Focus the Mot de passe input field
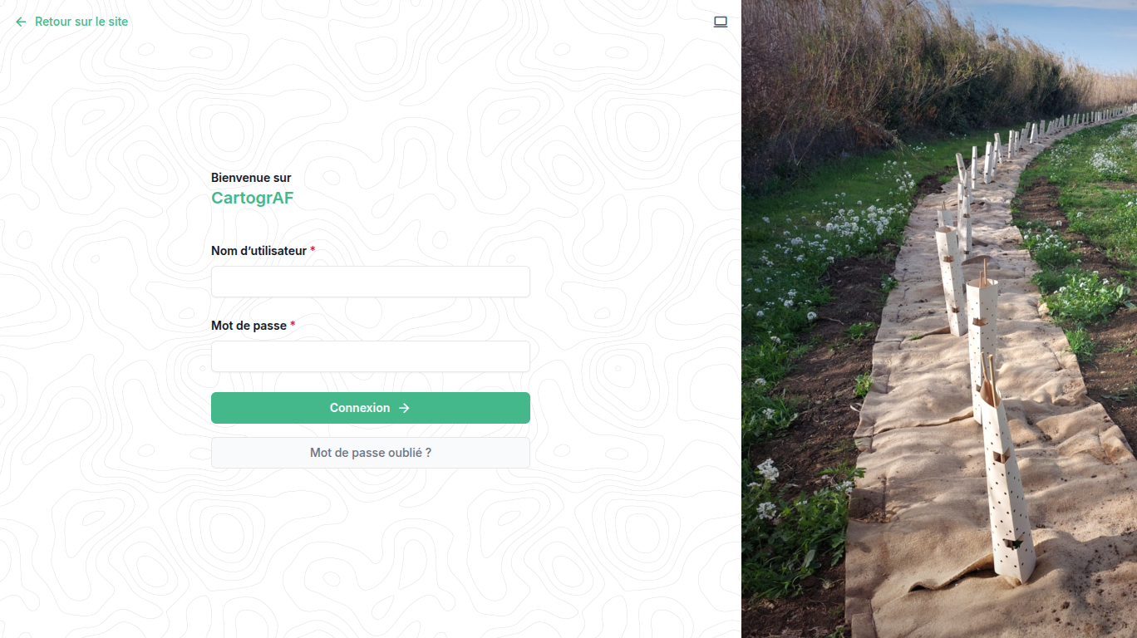This screenshot has width=1137, height=638. click(371, 356)
